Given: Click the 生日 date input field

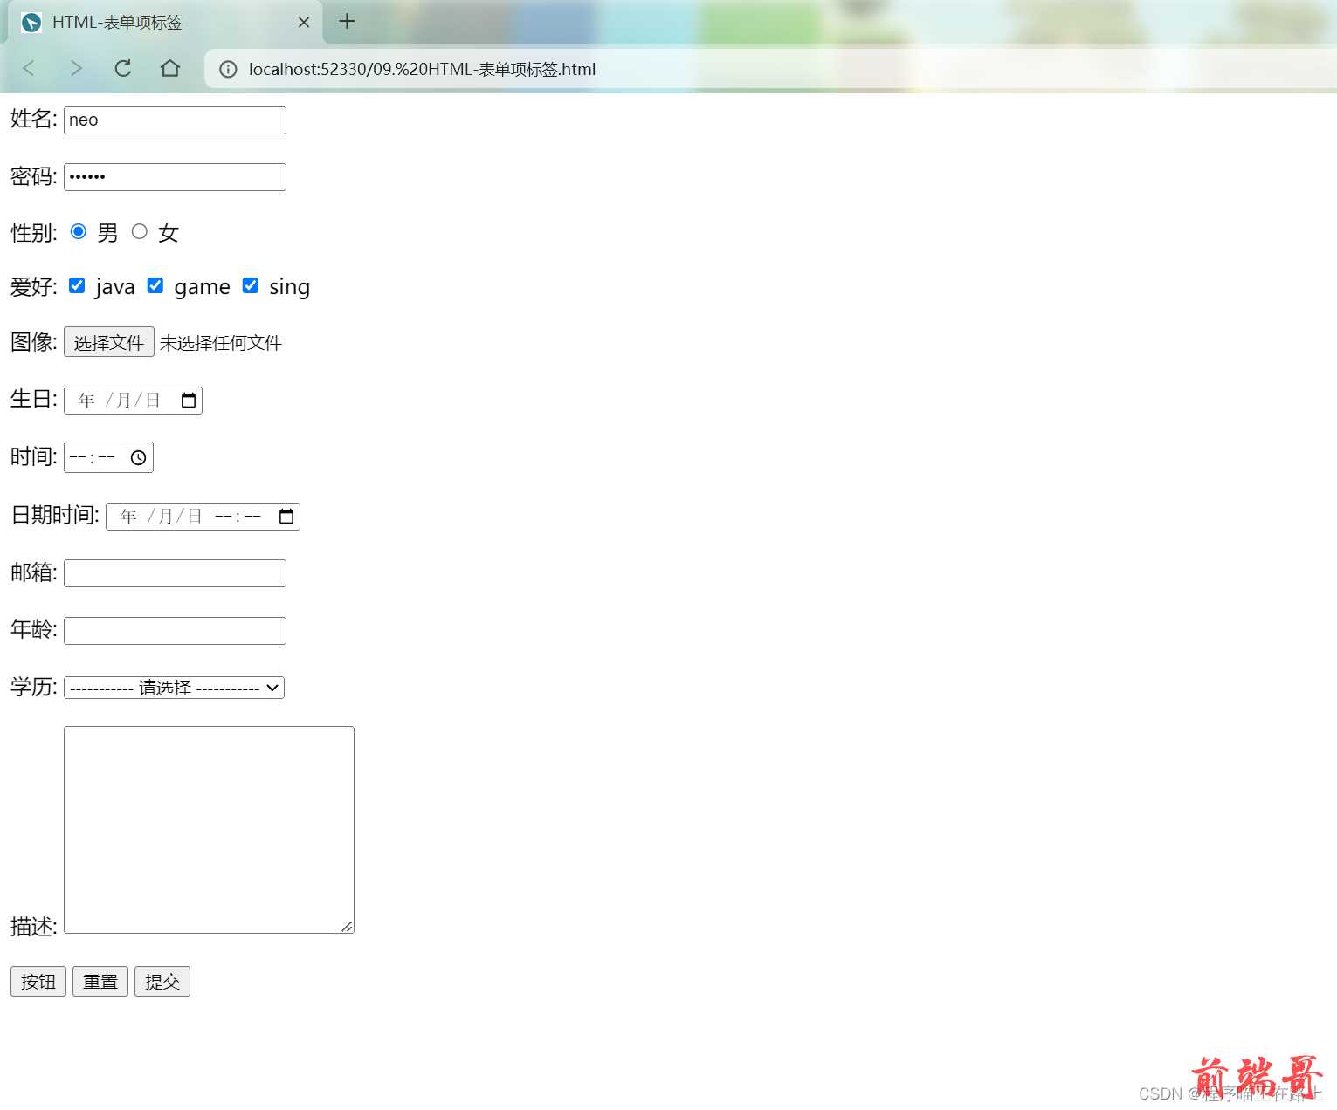Looking at the screenshot, I should pos(133,401).
